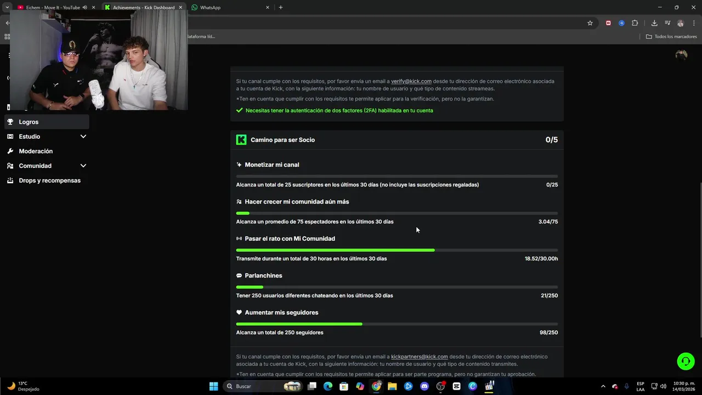Open the Windows Start menu

click(213, 386)
